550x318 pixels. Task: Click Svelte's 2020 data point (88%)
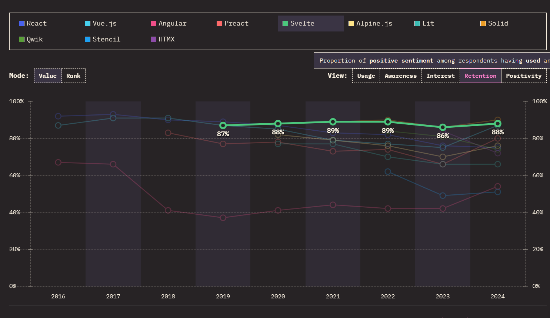pos(278,124)
